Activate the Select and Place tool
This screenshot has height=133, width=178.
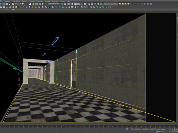13,4
